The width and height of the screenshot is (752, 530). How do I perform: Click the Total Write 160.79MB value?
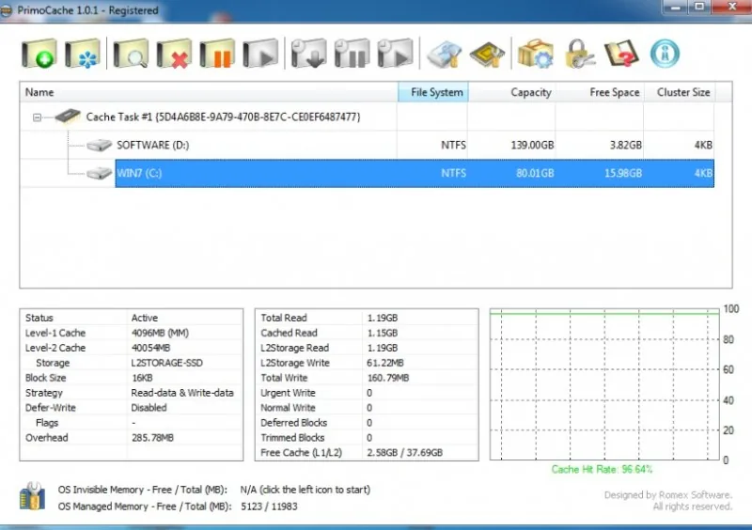point(388,378)
